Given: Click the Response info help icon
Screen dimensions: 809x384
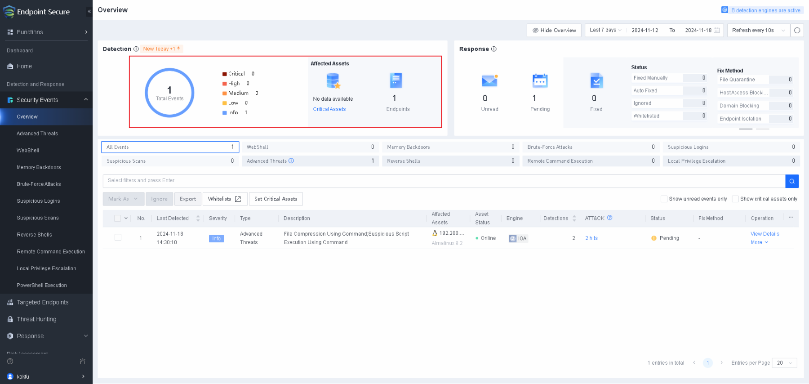Looking at the screenshot, I should (493, 49).
